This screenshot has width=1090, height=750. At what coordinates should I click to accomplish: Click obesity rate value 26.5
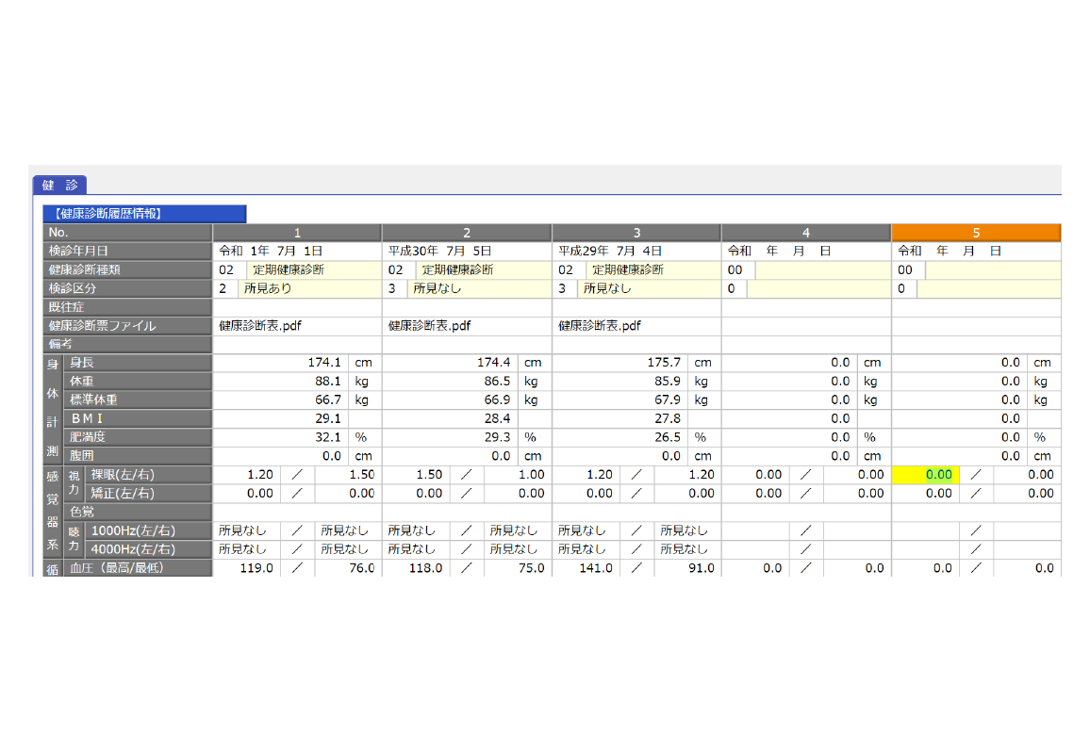click(620, 437)
